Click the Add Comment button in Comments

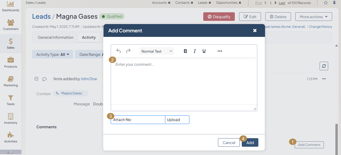pos(309,145)
